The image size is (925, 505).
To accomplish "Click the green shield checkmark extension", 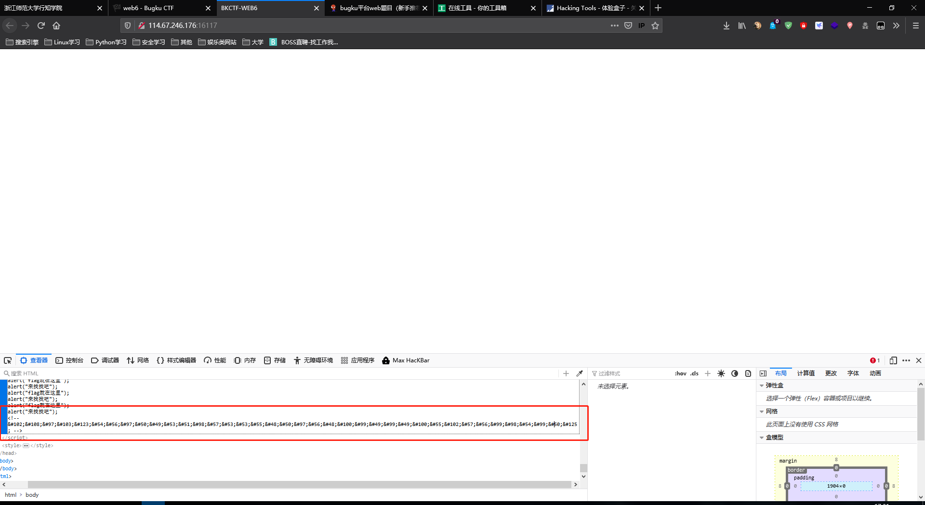I will (x=788, y=26).
